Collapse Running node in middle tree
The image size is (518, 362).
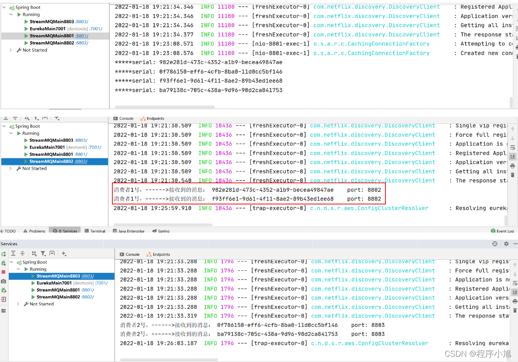point(11,133)
